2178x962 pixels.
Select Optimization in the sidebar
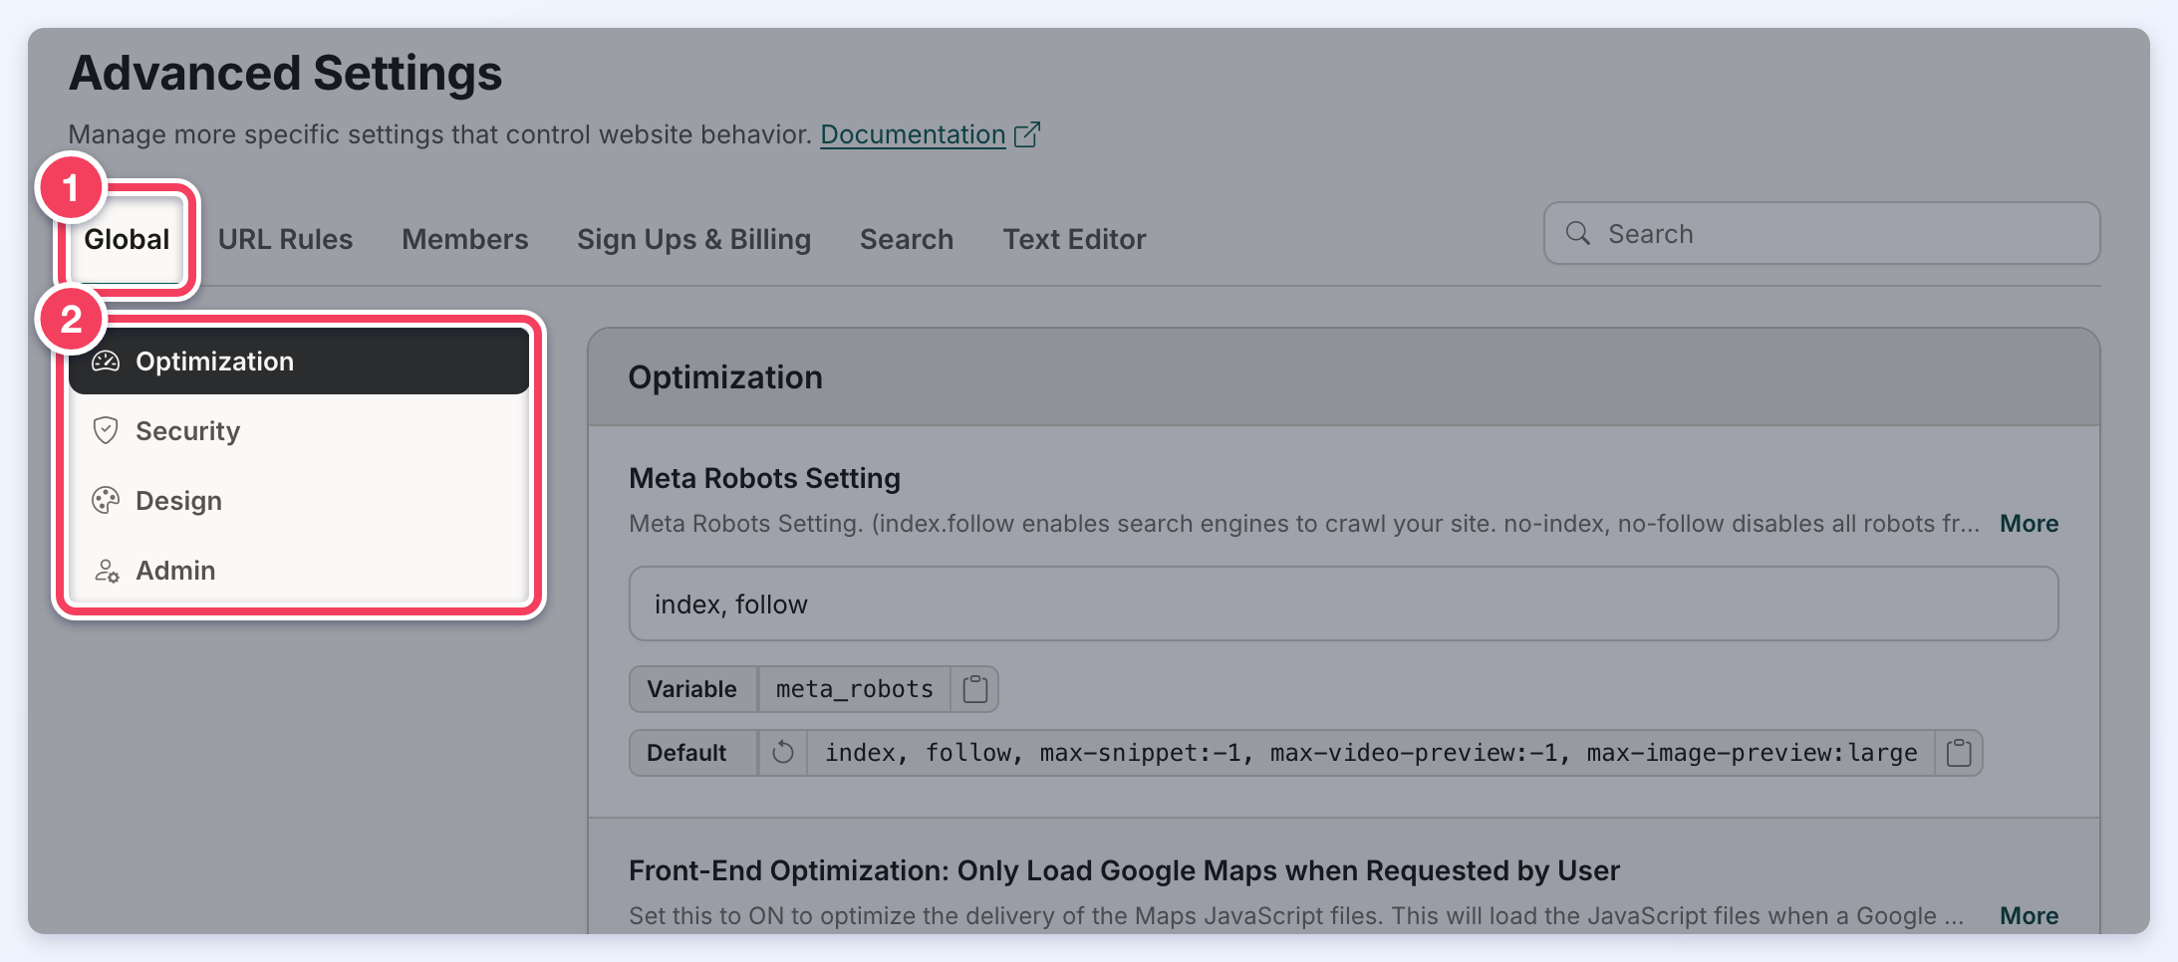pos(299,361)
